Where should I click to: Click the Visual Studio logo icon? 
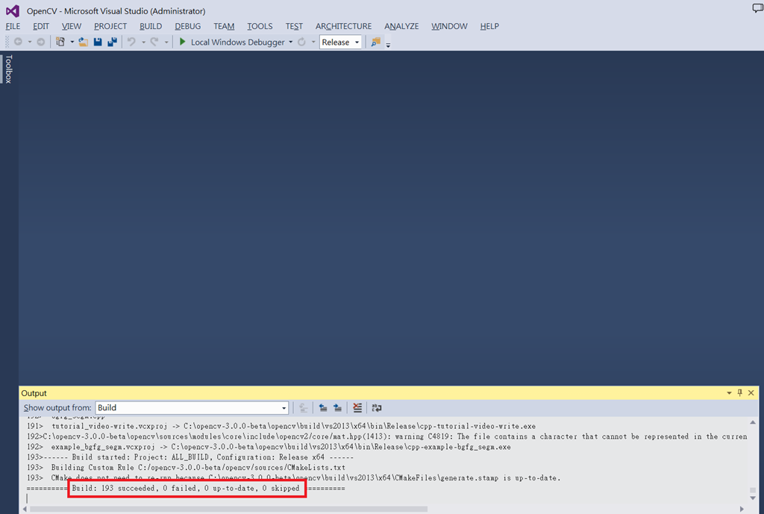pos(12,10)
